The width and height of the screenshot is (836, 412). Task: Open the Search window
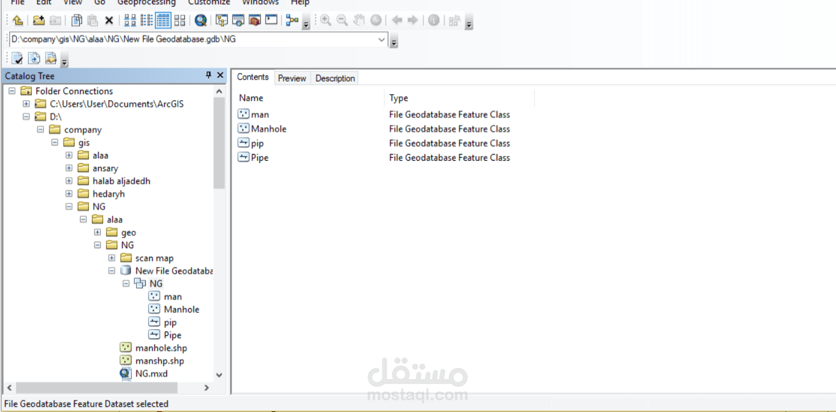click(x=238, y=20)
